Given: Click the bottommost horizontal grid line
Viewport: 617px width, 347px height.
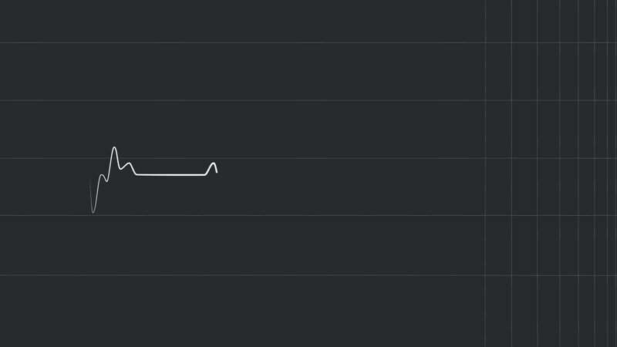Looking at the screenshot, I should tap(231, 275).
